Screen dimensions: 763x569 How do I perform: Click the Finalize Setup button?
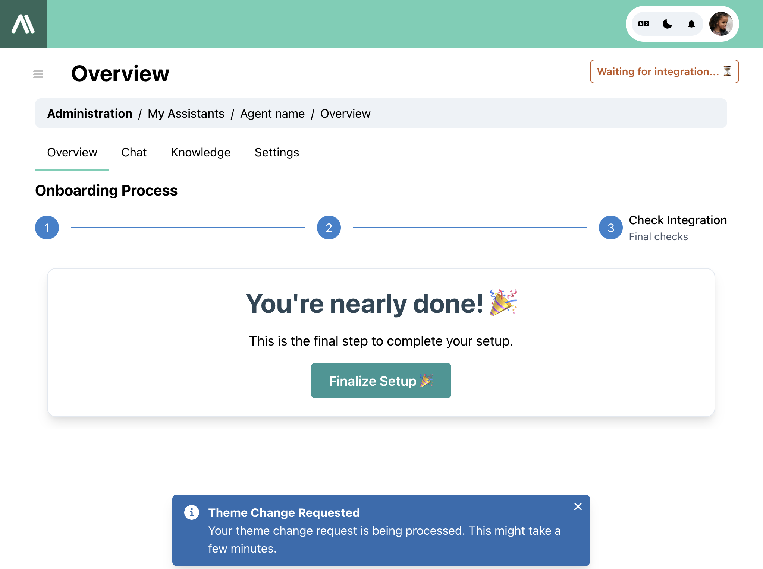381,381
